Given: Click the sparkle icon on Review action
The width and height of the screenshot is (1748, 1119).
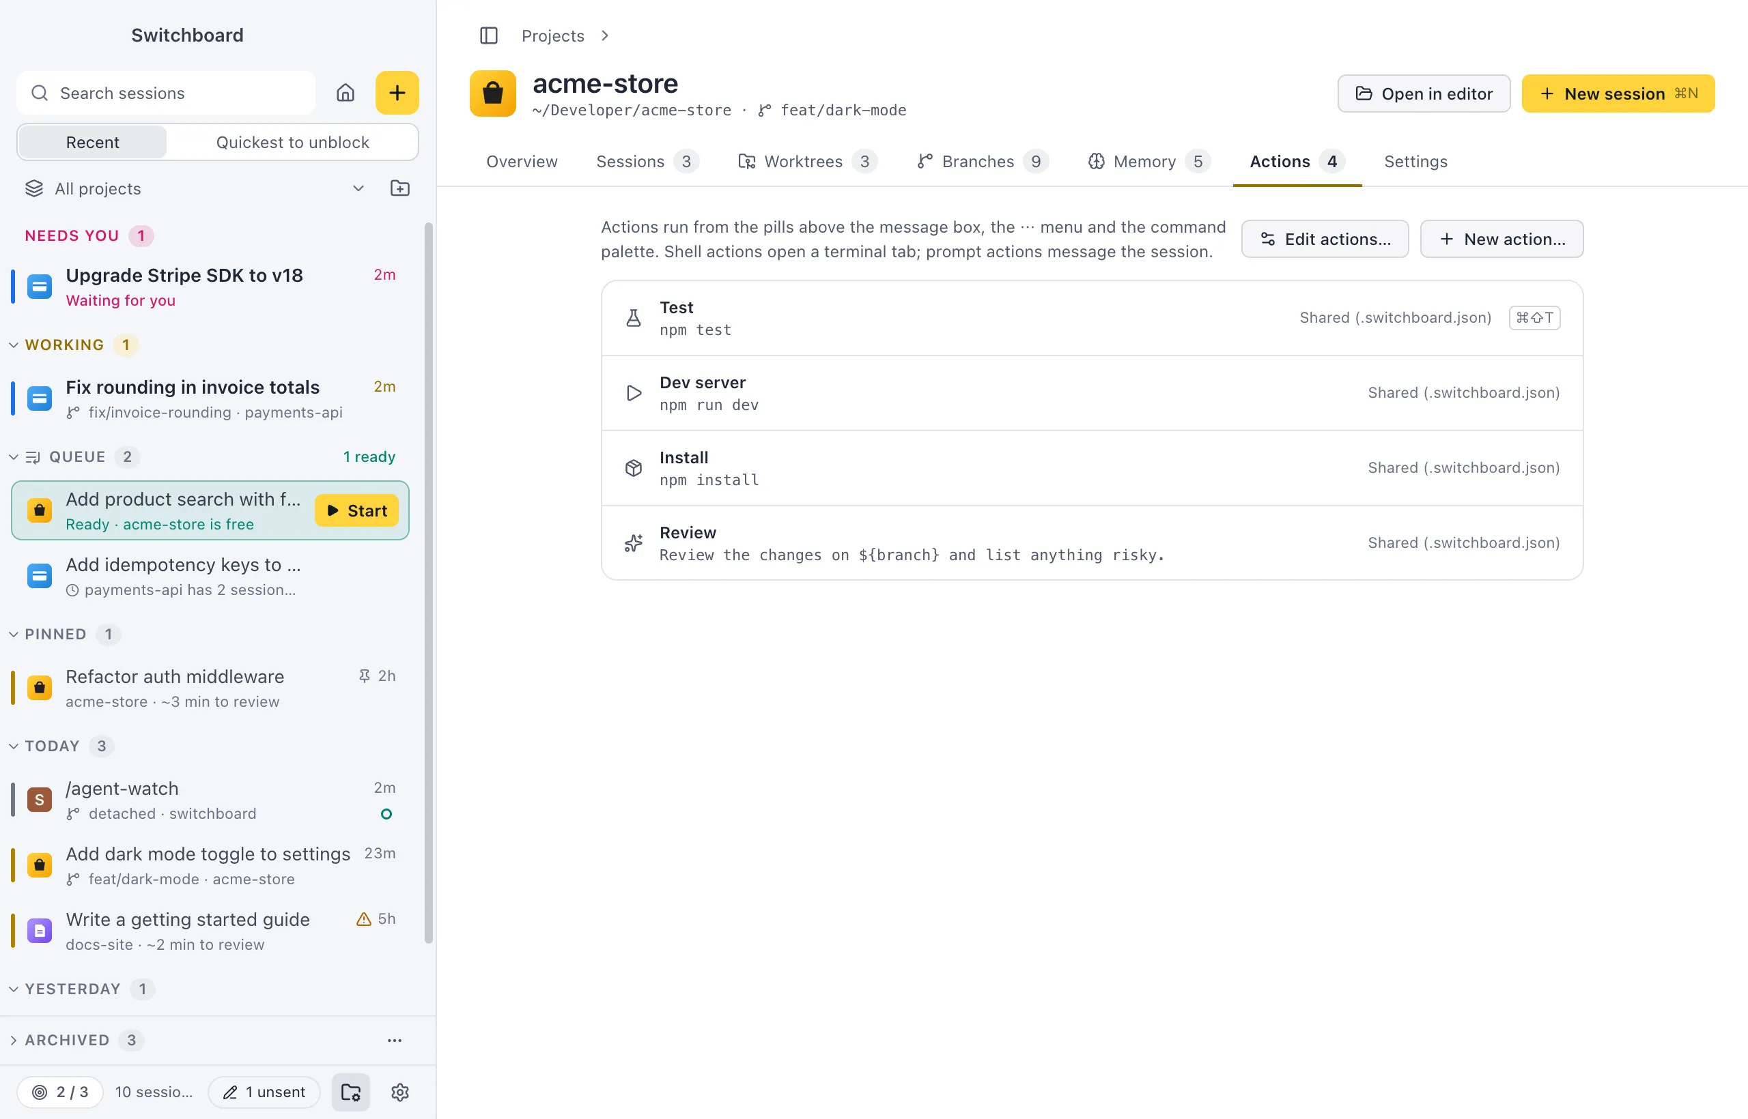Looking at the screenshot, I should coord(634,543).
